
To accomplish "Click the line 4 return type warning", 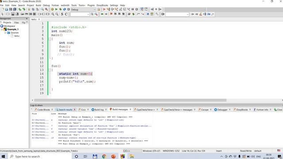I will tap(91, 120).
